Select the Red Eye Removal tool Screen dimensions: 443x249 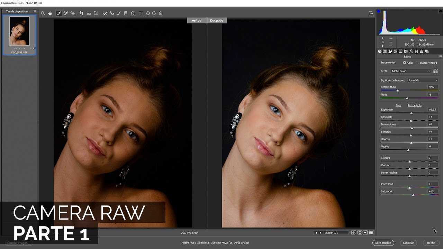[x=112, y=13]
